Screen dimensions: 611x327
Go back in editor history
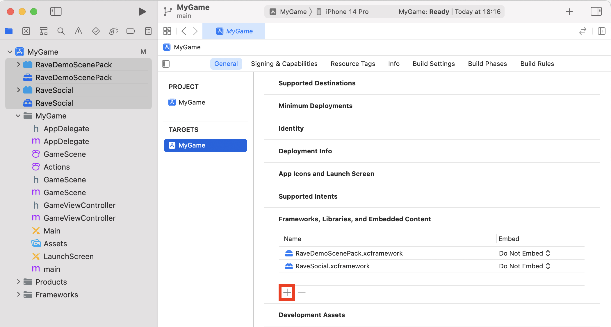(184, 31)
